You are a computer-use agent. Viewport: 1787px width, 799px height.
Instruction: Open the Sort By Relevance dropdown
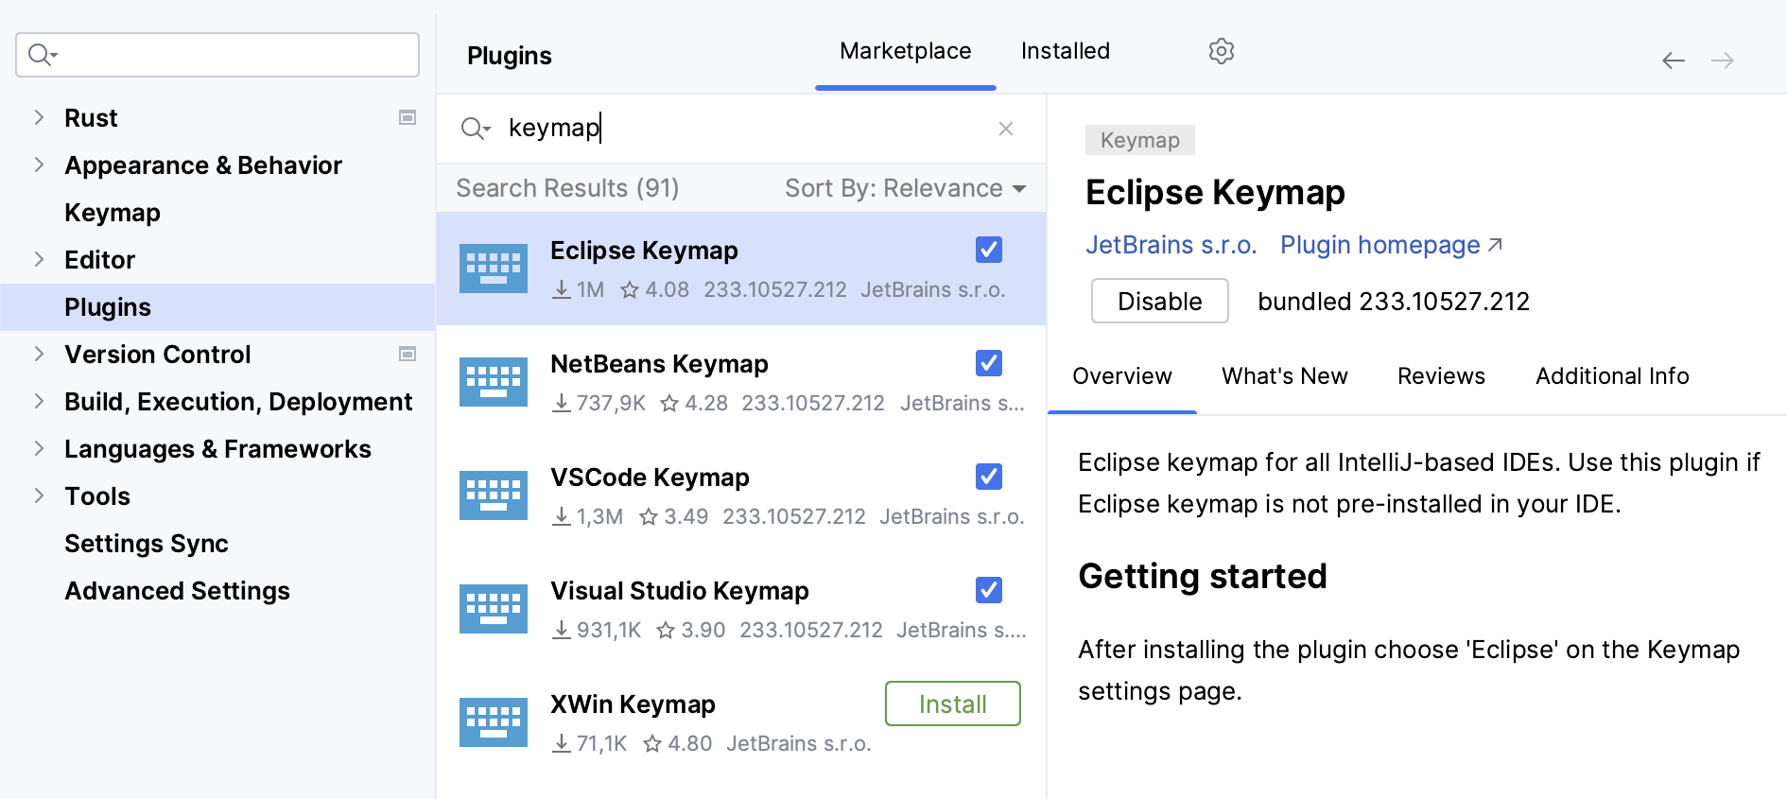(905, 188)
